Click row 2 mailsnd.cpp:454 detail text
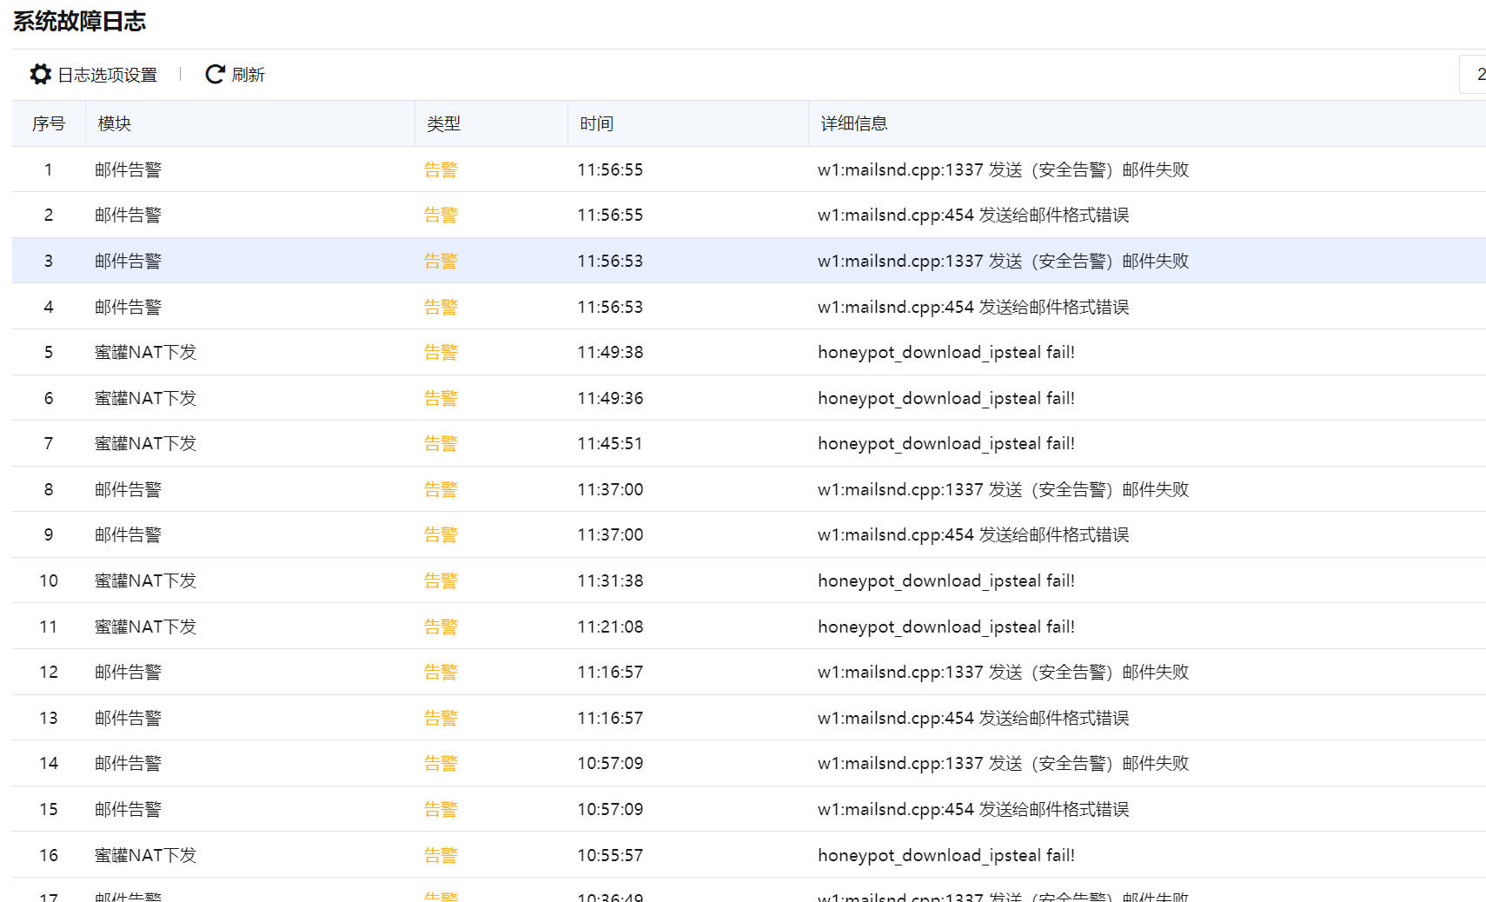1486x902 pixels. pyautogui.click(x=973, y=215)
